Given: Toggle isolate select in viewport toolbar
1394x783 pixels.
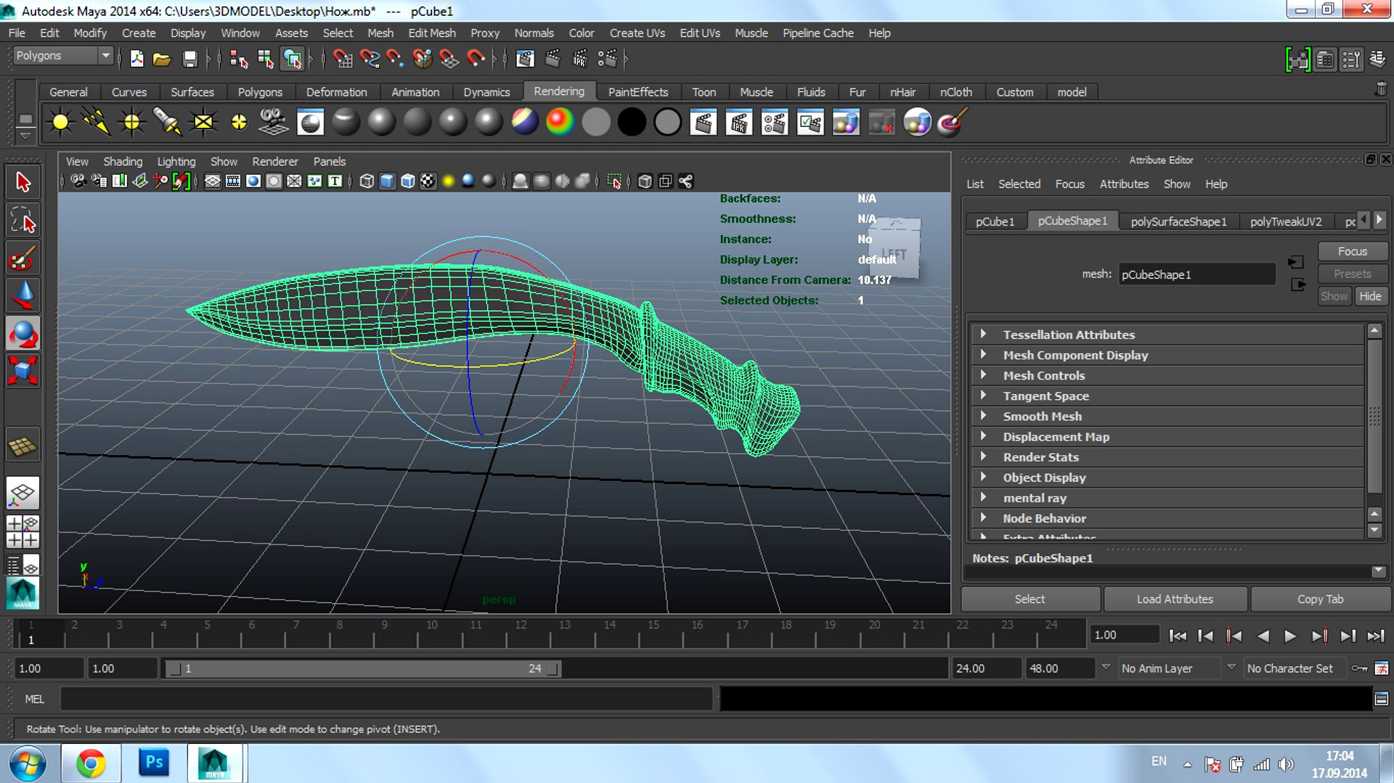Looking at the screenshot, I should coord(614,181).
